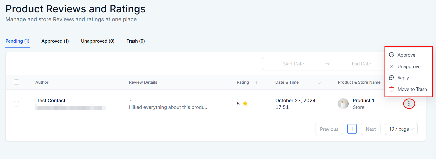The height and width of the screenshot is (159, 436).
Task: Open the Unapproved (0) tab
Action: (x=98, y=41)
